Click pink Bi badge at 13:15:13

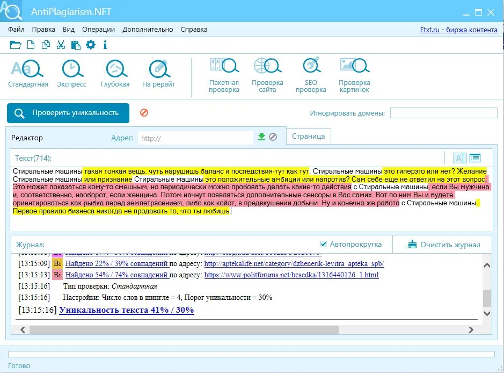coord(57,275)
